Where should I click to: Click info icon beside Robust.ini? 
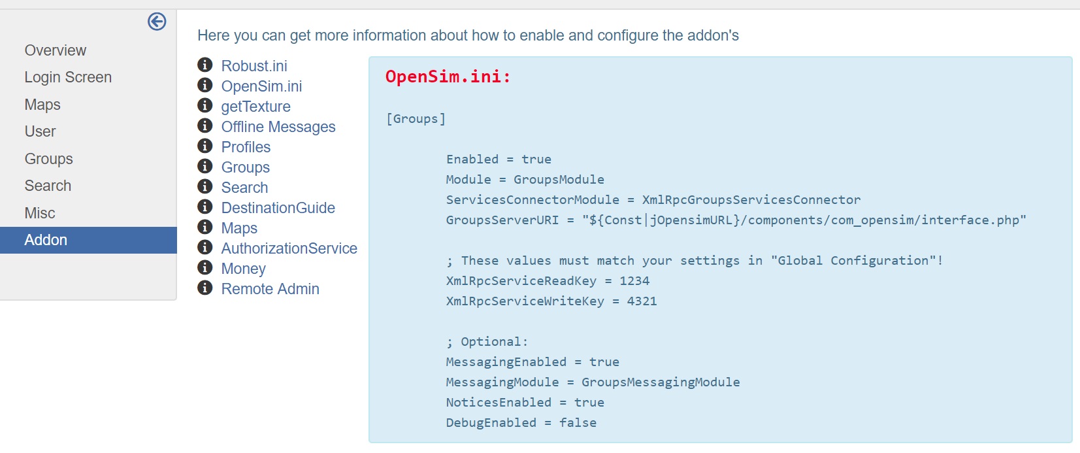point(205,65)
